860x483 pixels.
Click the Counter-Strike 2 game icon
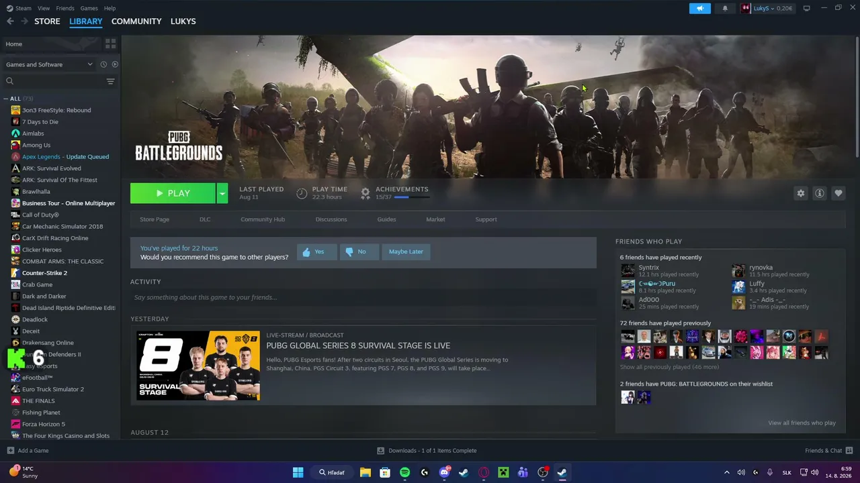[15, 273]
